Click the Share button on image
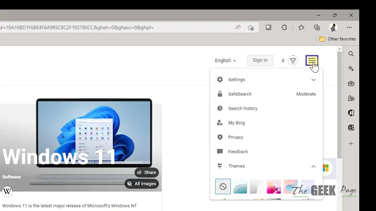 (147, 172)
